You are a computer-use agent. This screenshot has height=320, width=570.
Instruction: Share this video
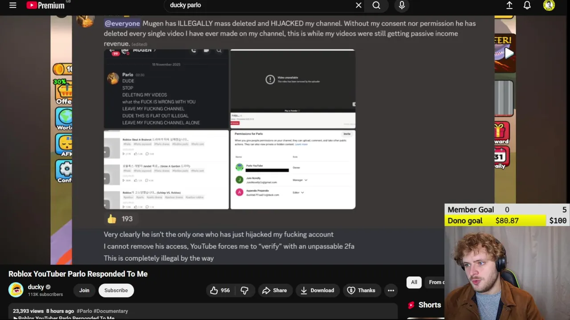274,290
